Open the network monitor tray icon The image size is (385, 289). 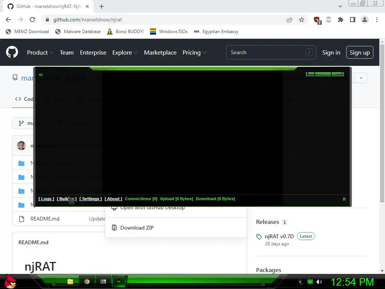click(310, 282)
